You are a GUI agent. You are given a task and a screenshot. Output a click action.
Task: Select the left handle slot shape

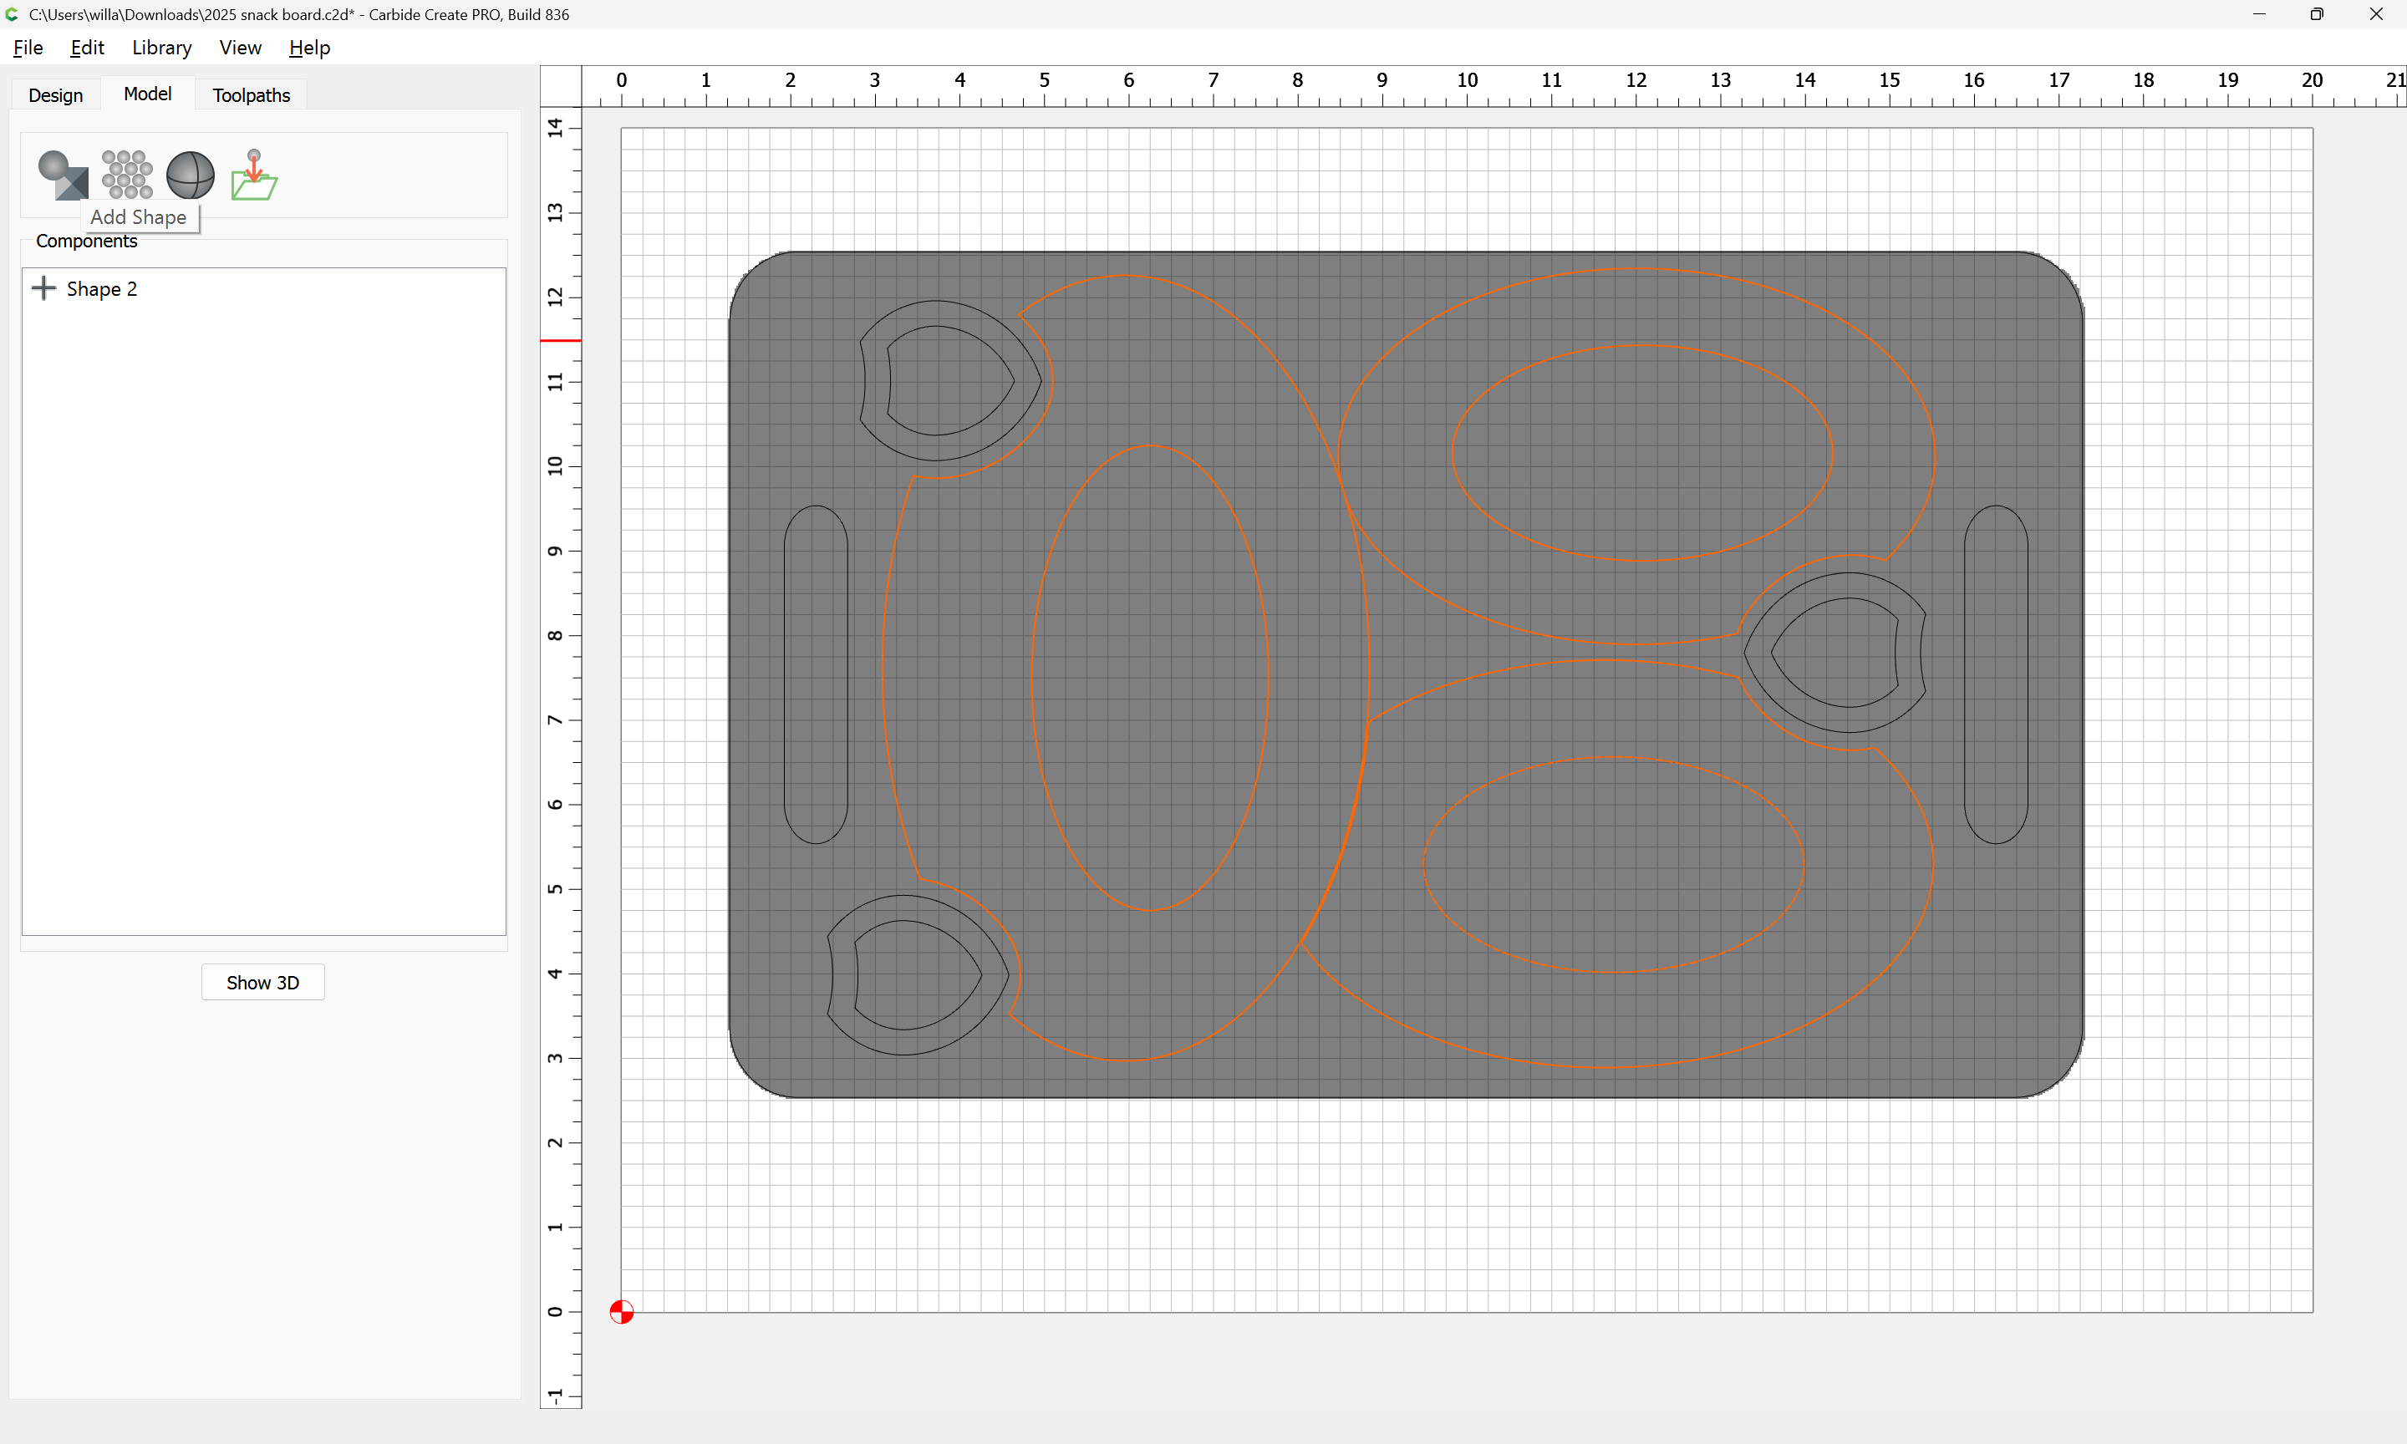tap(816, 674)
